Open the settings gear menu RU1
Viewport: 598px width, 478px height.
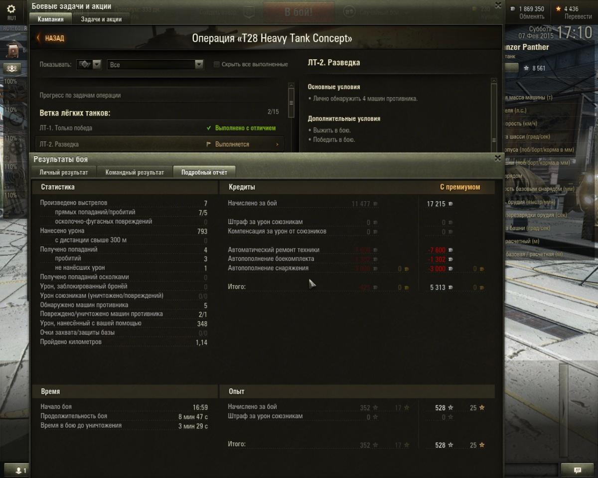11,12
